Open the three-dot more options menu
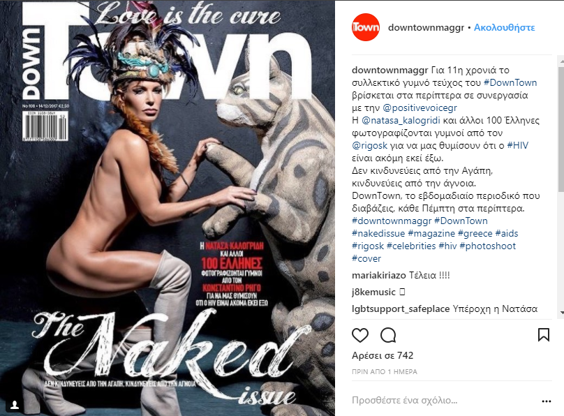Image resolution: width=564 pixels, height=416 pixels. point(546,401)
